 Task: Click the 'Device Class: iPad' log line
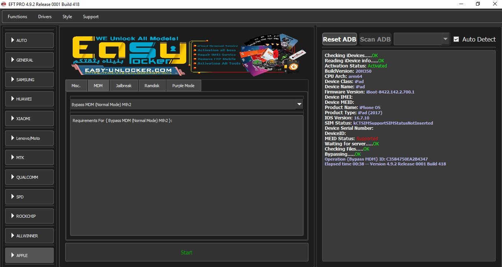[344, 82]
